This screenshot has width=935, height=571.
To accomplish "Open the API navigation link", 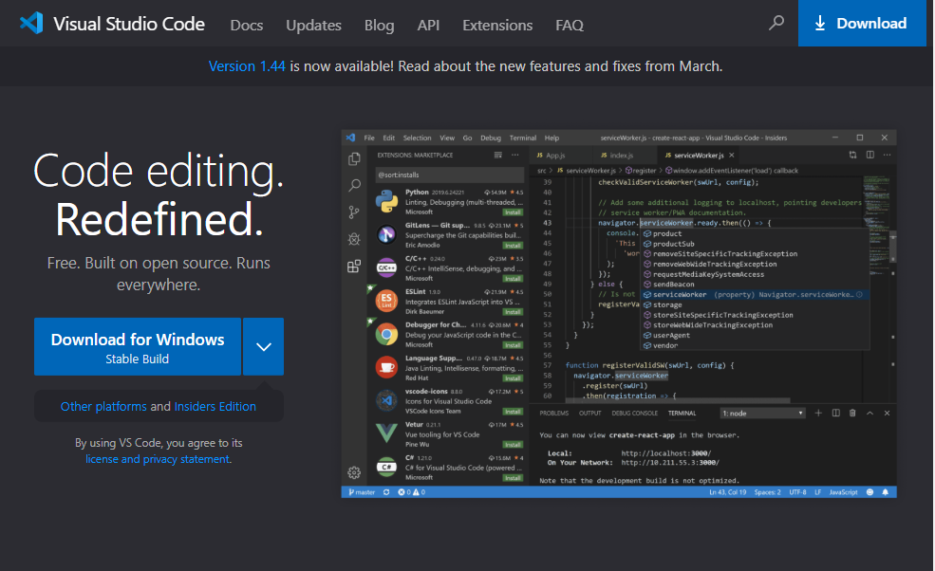I will pos(428,25).
